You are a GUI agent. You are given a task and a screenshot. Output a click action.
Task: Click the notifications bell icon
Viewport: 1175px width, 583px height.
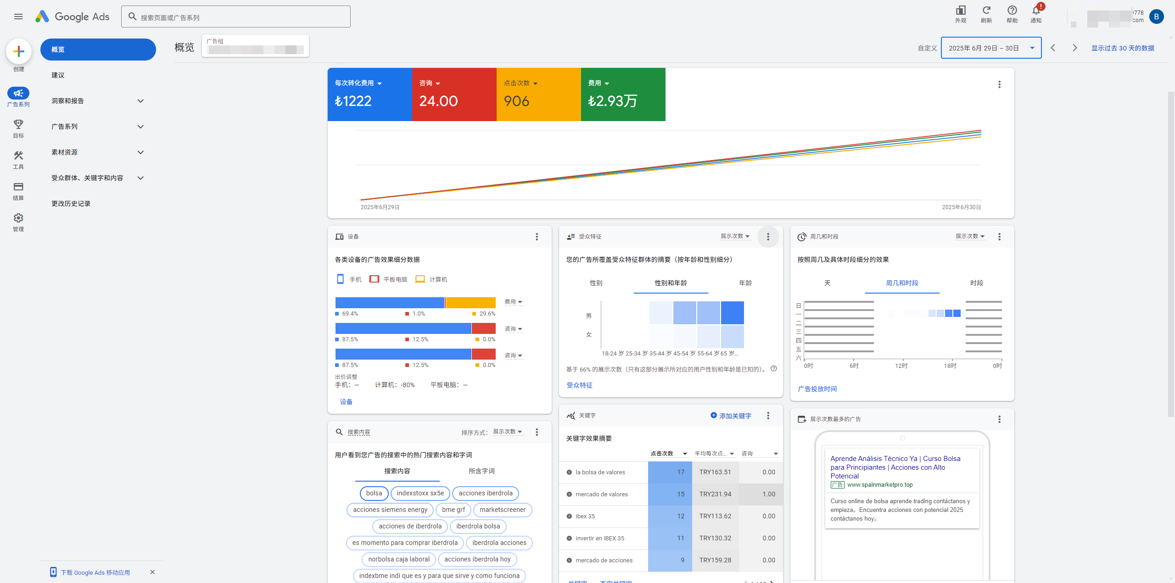coord(1035,11)
